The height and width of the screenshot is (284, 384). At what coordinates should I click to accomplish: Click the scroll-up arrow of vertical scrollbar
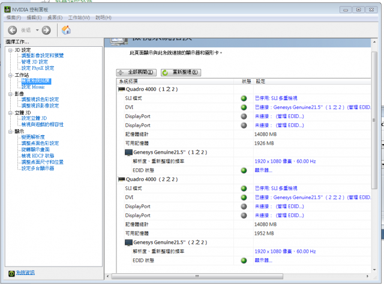click(x=374, y=42)
